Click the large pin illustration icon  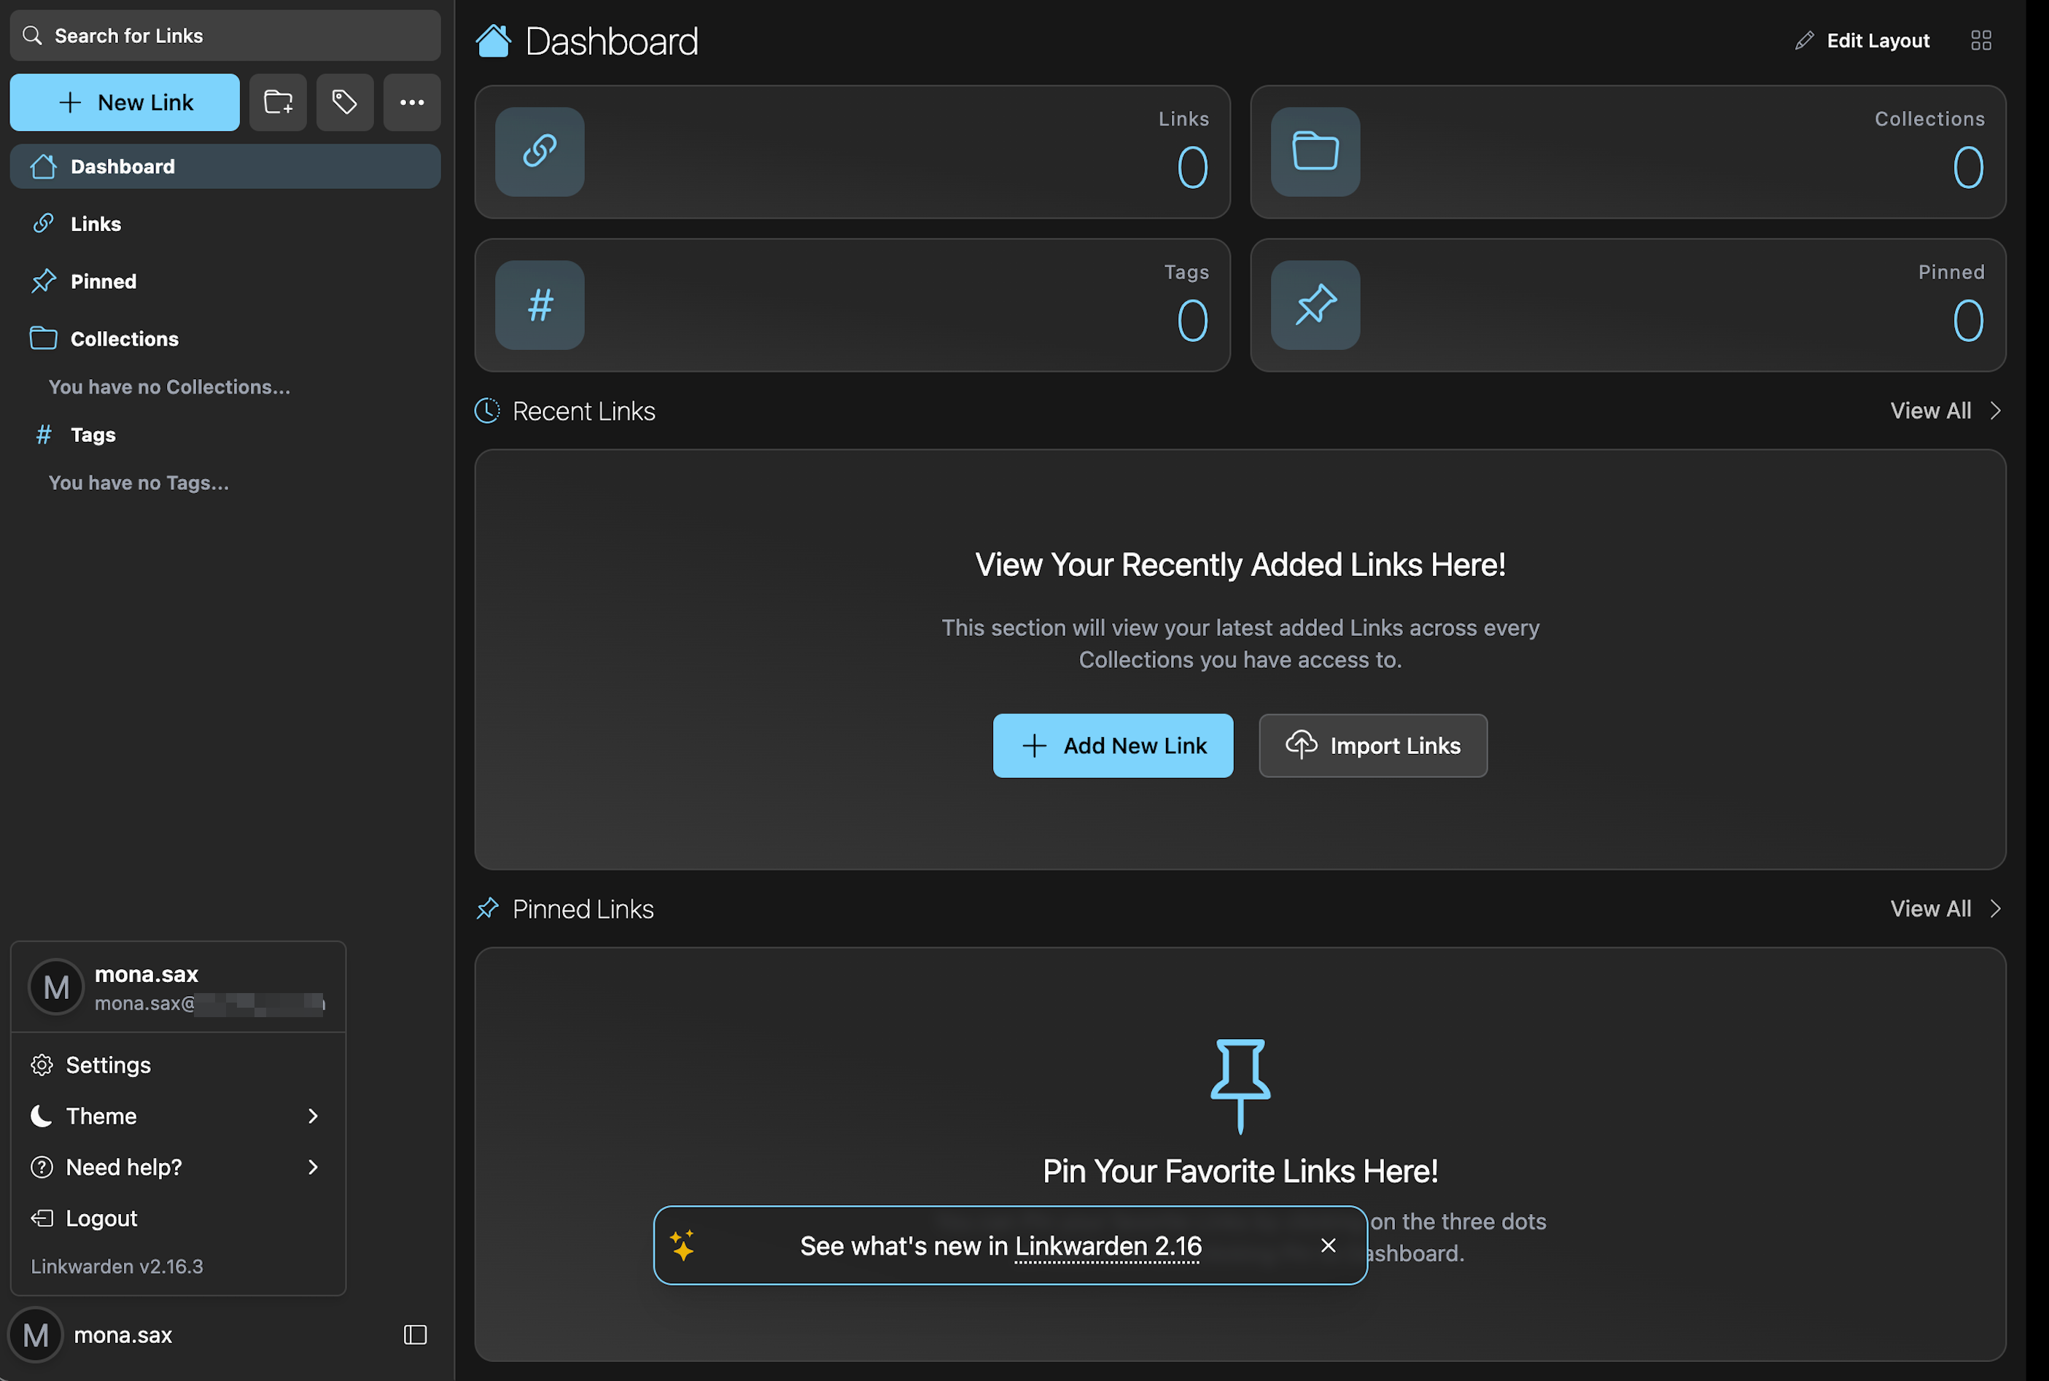[x=1240, y=1086]
